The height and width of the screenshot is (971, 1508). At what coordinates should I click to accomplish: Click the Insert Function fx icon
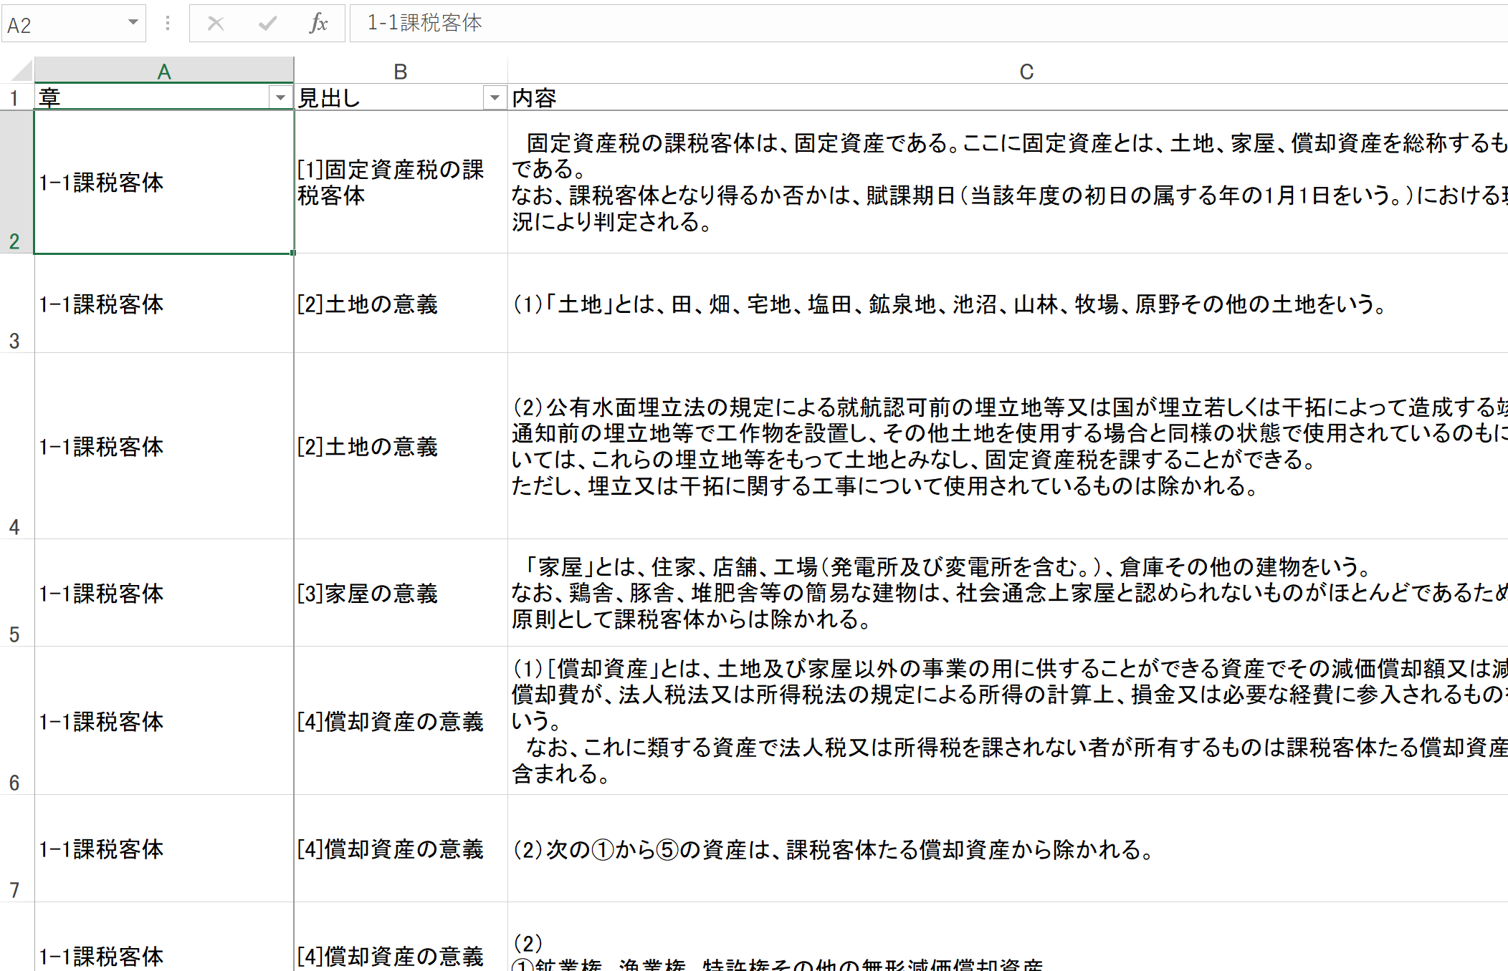point(318,24)
